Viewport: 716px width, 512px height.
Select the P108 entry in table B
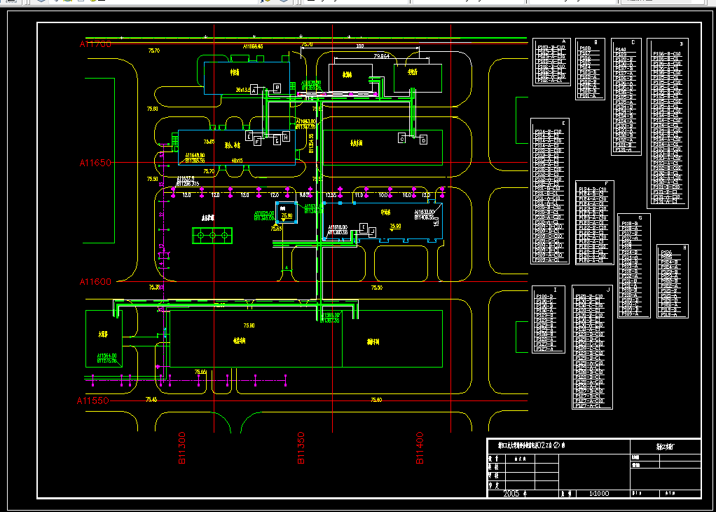click(585, 48)
